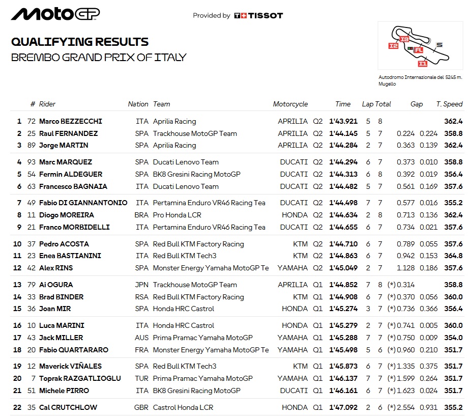Click the I3 intermediate marker on map

point(404,39)
